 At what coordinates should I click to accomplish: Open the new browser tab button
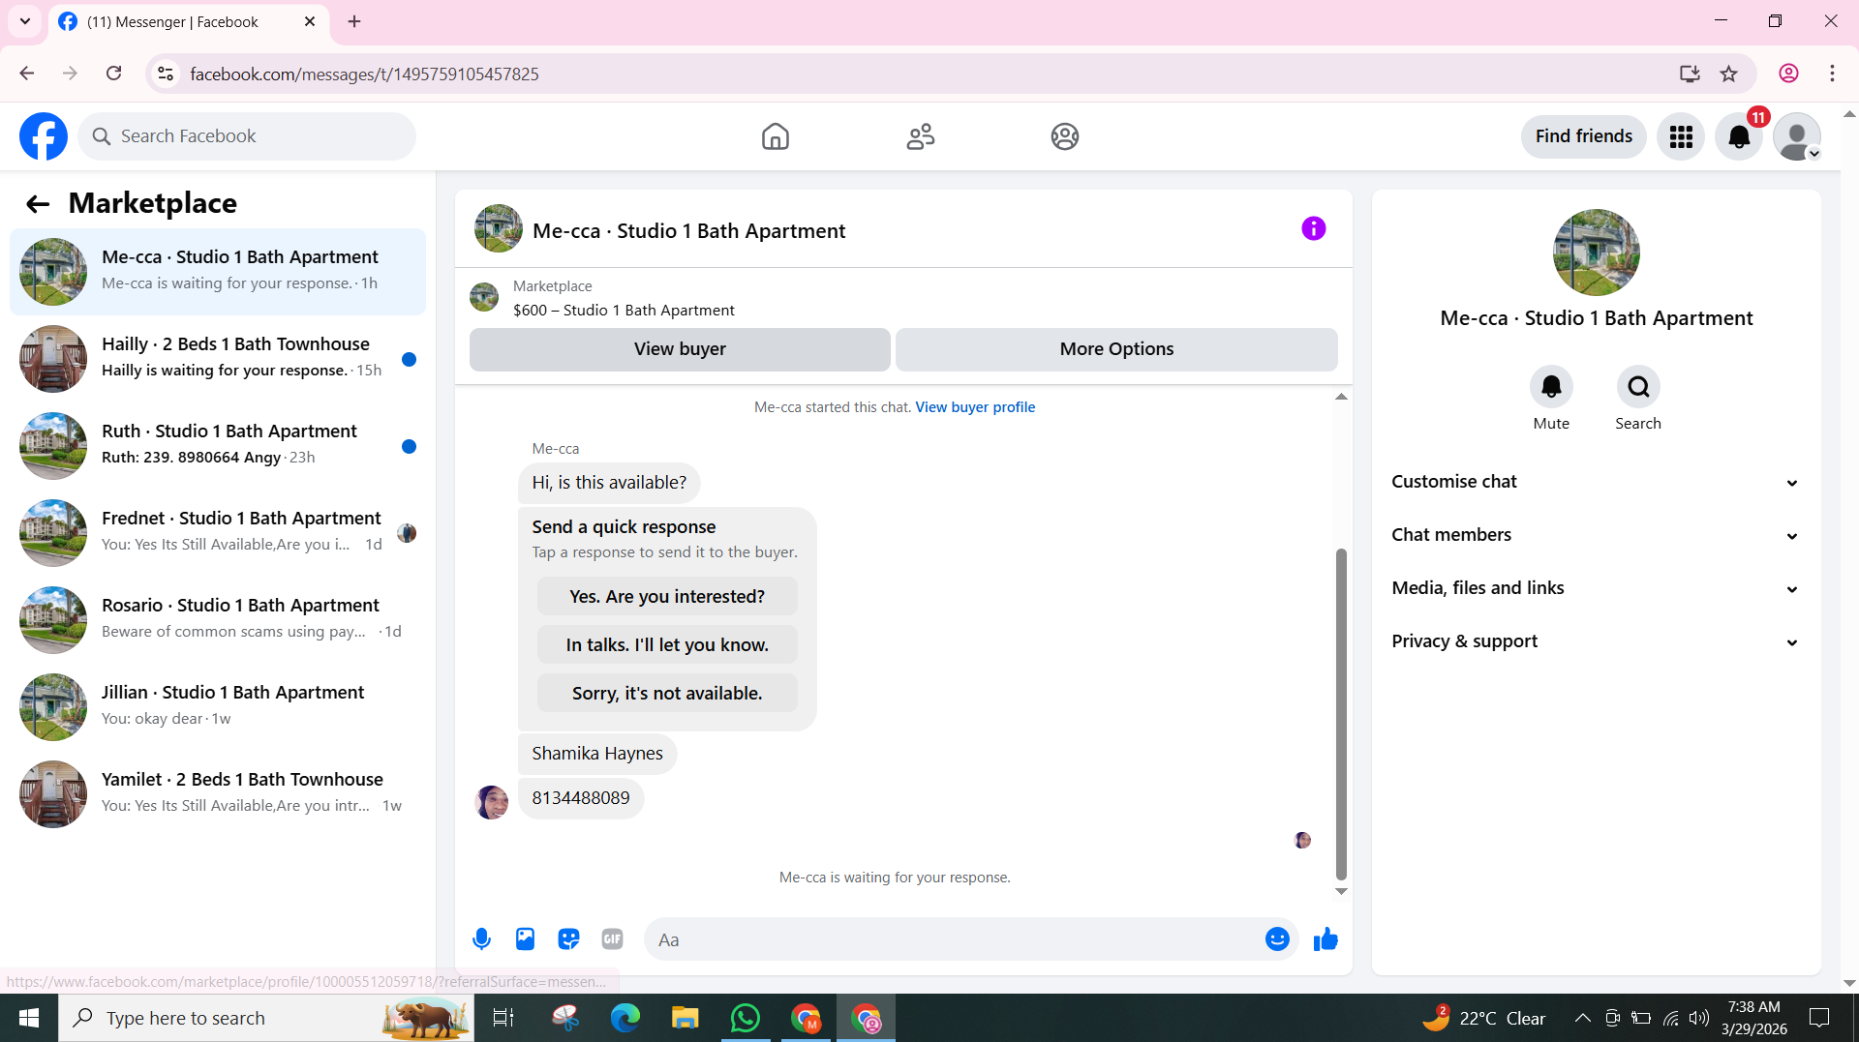coord(354,21)
